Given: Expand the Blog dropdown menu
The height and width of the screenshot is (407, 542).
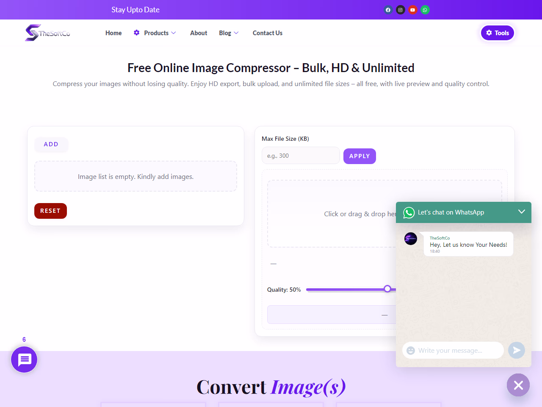Looking at the screenshot, I should pos(229,33).
